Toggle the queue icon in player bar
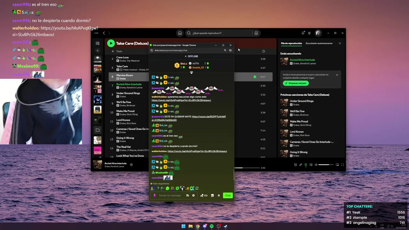 pyautogui.click(x=305, y=165)
